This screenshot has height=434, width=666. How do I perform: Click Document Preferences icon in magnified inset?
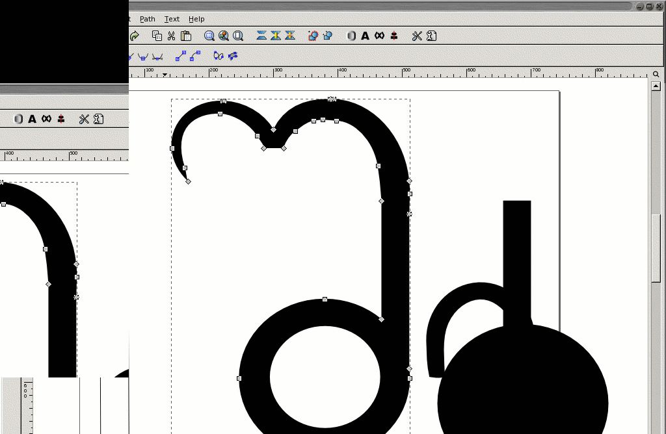99,119
